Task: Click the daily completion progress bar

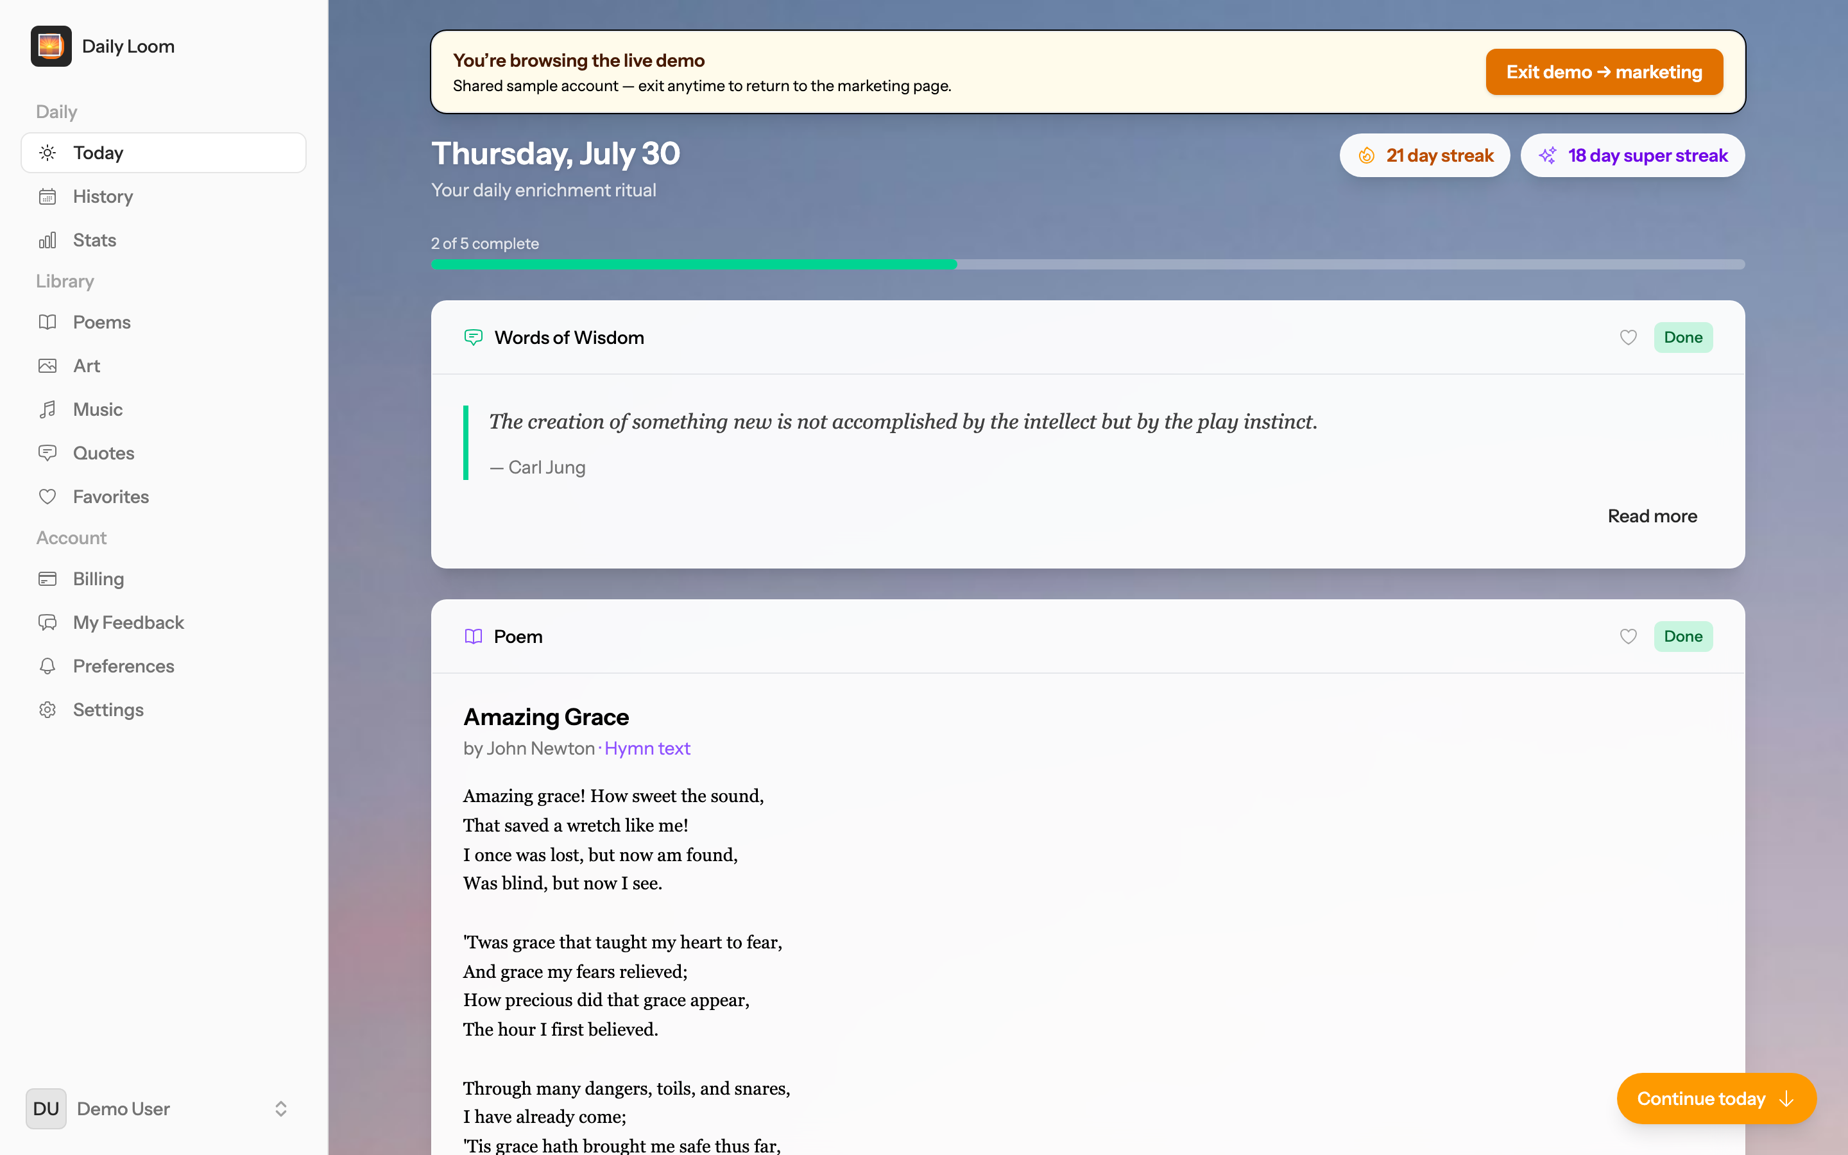Action: (1088, 264)
